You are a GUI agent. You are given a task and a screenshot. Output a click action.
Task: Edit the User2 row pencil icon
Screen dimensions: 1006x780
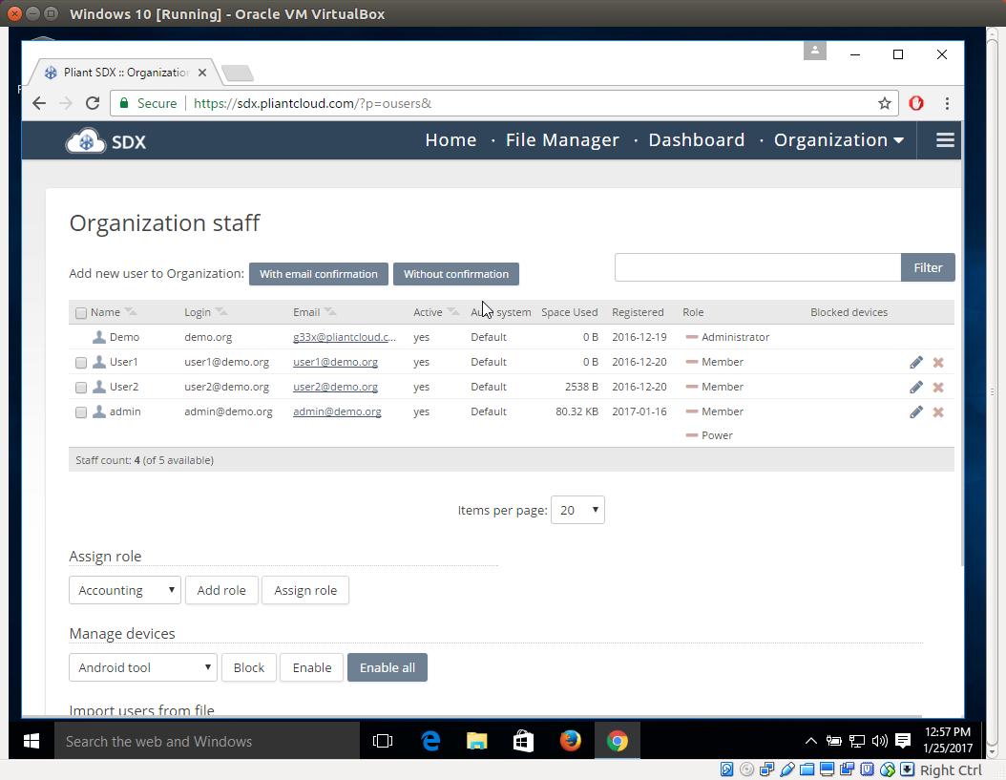coord(916,387)
